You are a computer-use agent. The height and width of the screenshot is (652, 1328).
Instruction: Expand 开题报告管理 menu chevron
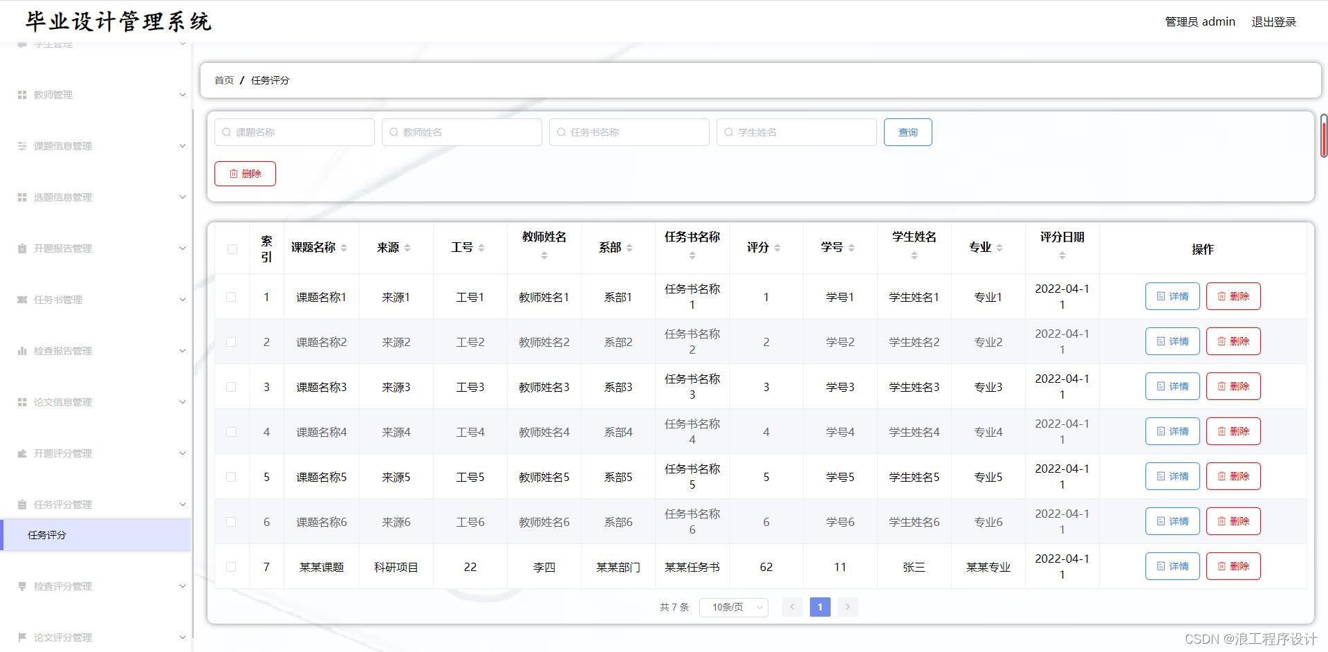pos(183,248)
